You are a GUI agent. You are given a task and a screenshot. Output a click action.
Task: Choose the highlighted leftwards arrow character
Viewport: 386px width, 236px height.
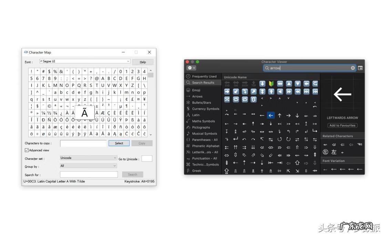271,115
